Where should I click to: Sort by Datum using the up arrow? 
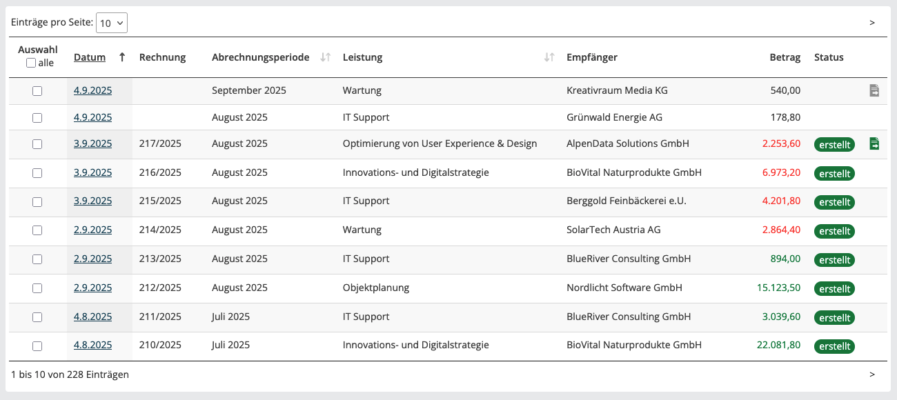[122, 57]
